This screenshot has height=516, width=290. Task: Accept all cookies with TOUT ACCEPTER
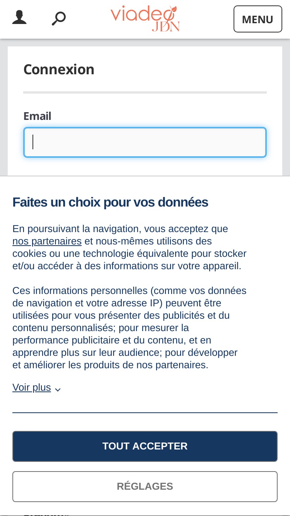pyautogui.click(x=145, y=446)
